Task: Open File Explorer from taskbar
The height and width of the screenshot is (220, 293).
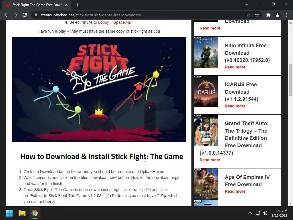Action: pyautogui.click(x=22, y=213)
